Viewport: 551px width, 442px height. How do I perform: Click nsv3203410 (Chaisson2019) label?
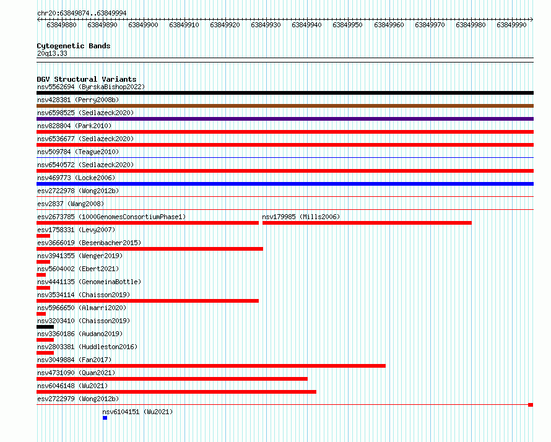pyautogui.click(x=84, y=321)
